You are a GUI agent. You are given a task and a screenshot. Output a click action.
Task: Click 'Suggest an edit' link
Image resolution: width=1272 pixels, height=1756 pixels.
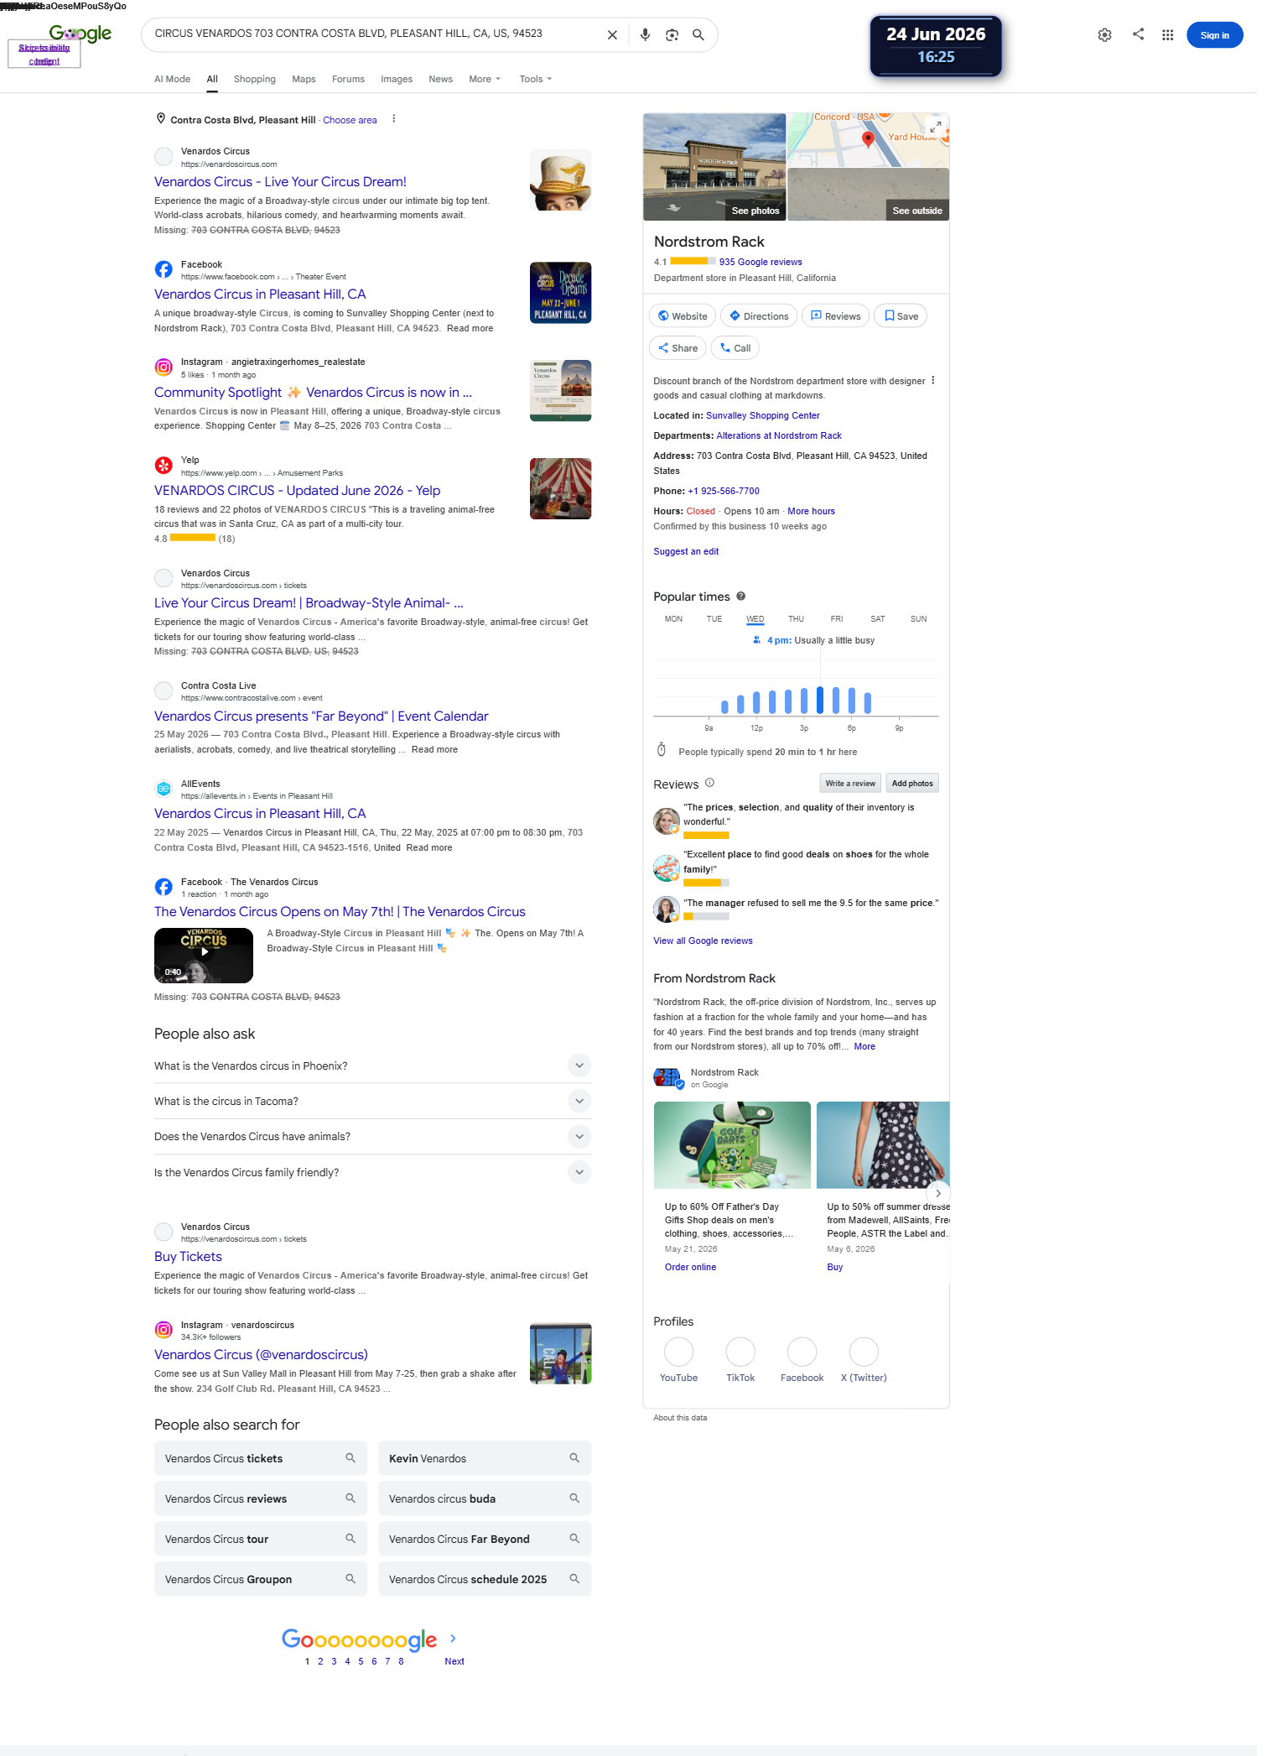pyautogui.click(x=686, y=551)
